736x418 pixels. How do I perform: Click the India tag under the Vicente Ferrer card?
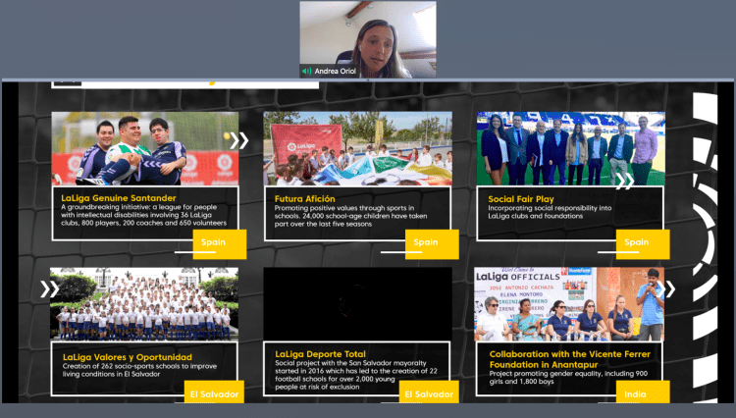643,392
